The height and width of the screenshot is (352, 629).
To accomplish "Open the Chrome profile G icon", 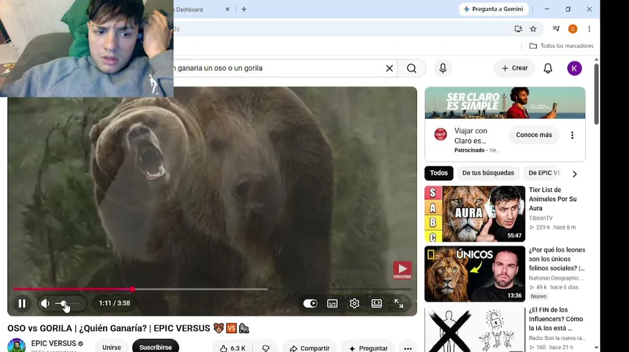I will (573, 29).
